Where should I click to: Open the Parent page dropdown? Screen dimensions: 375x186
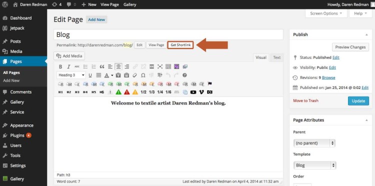[314, 143]
